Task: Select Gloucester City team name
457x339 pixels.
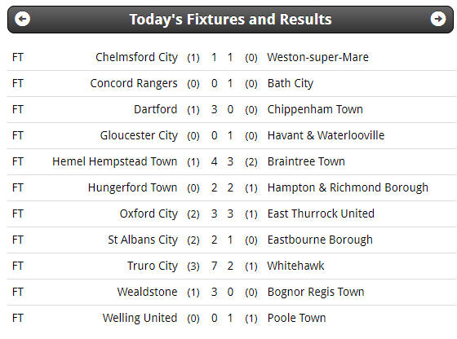Action: (139, 135)
